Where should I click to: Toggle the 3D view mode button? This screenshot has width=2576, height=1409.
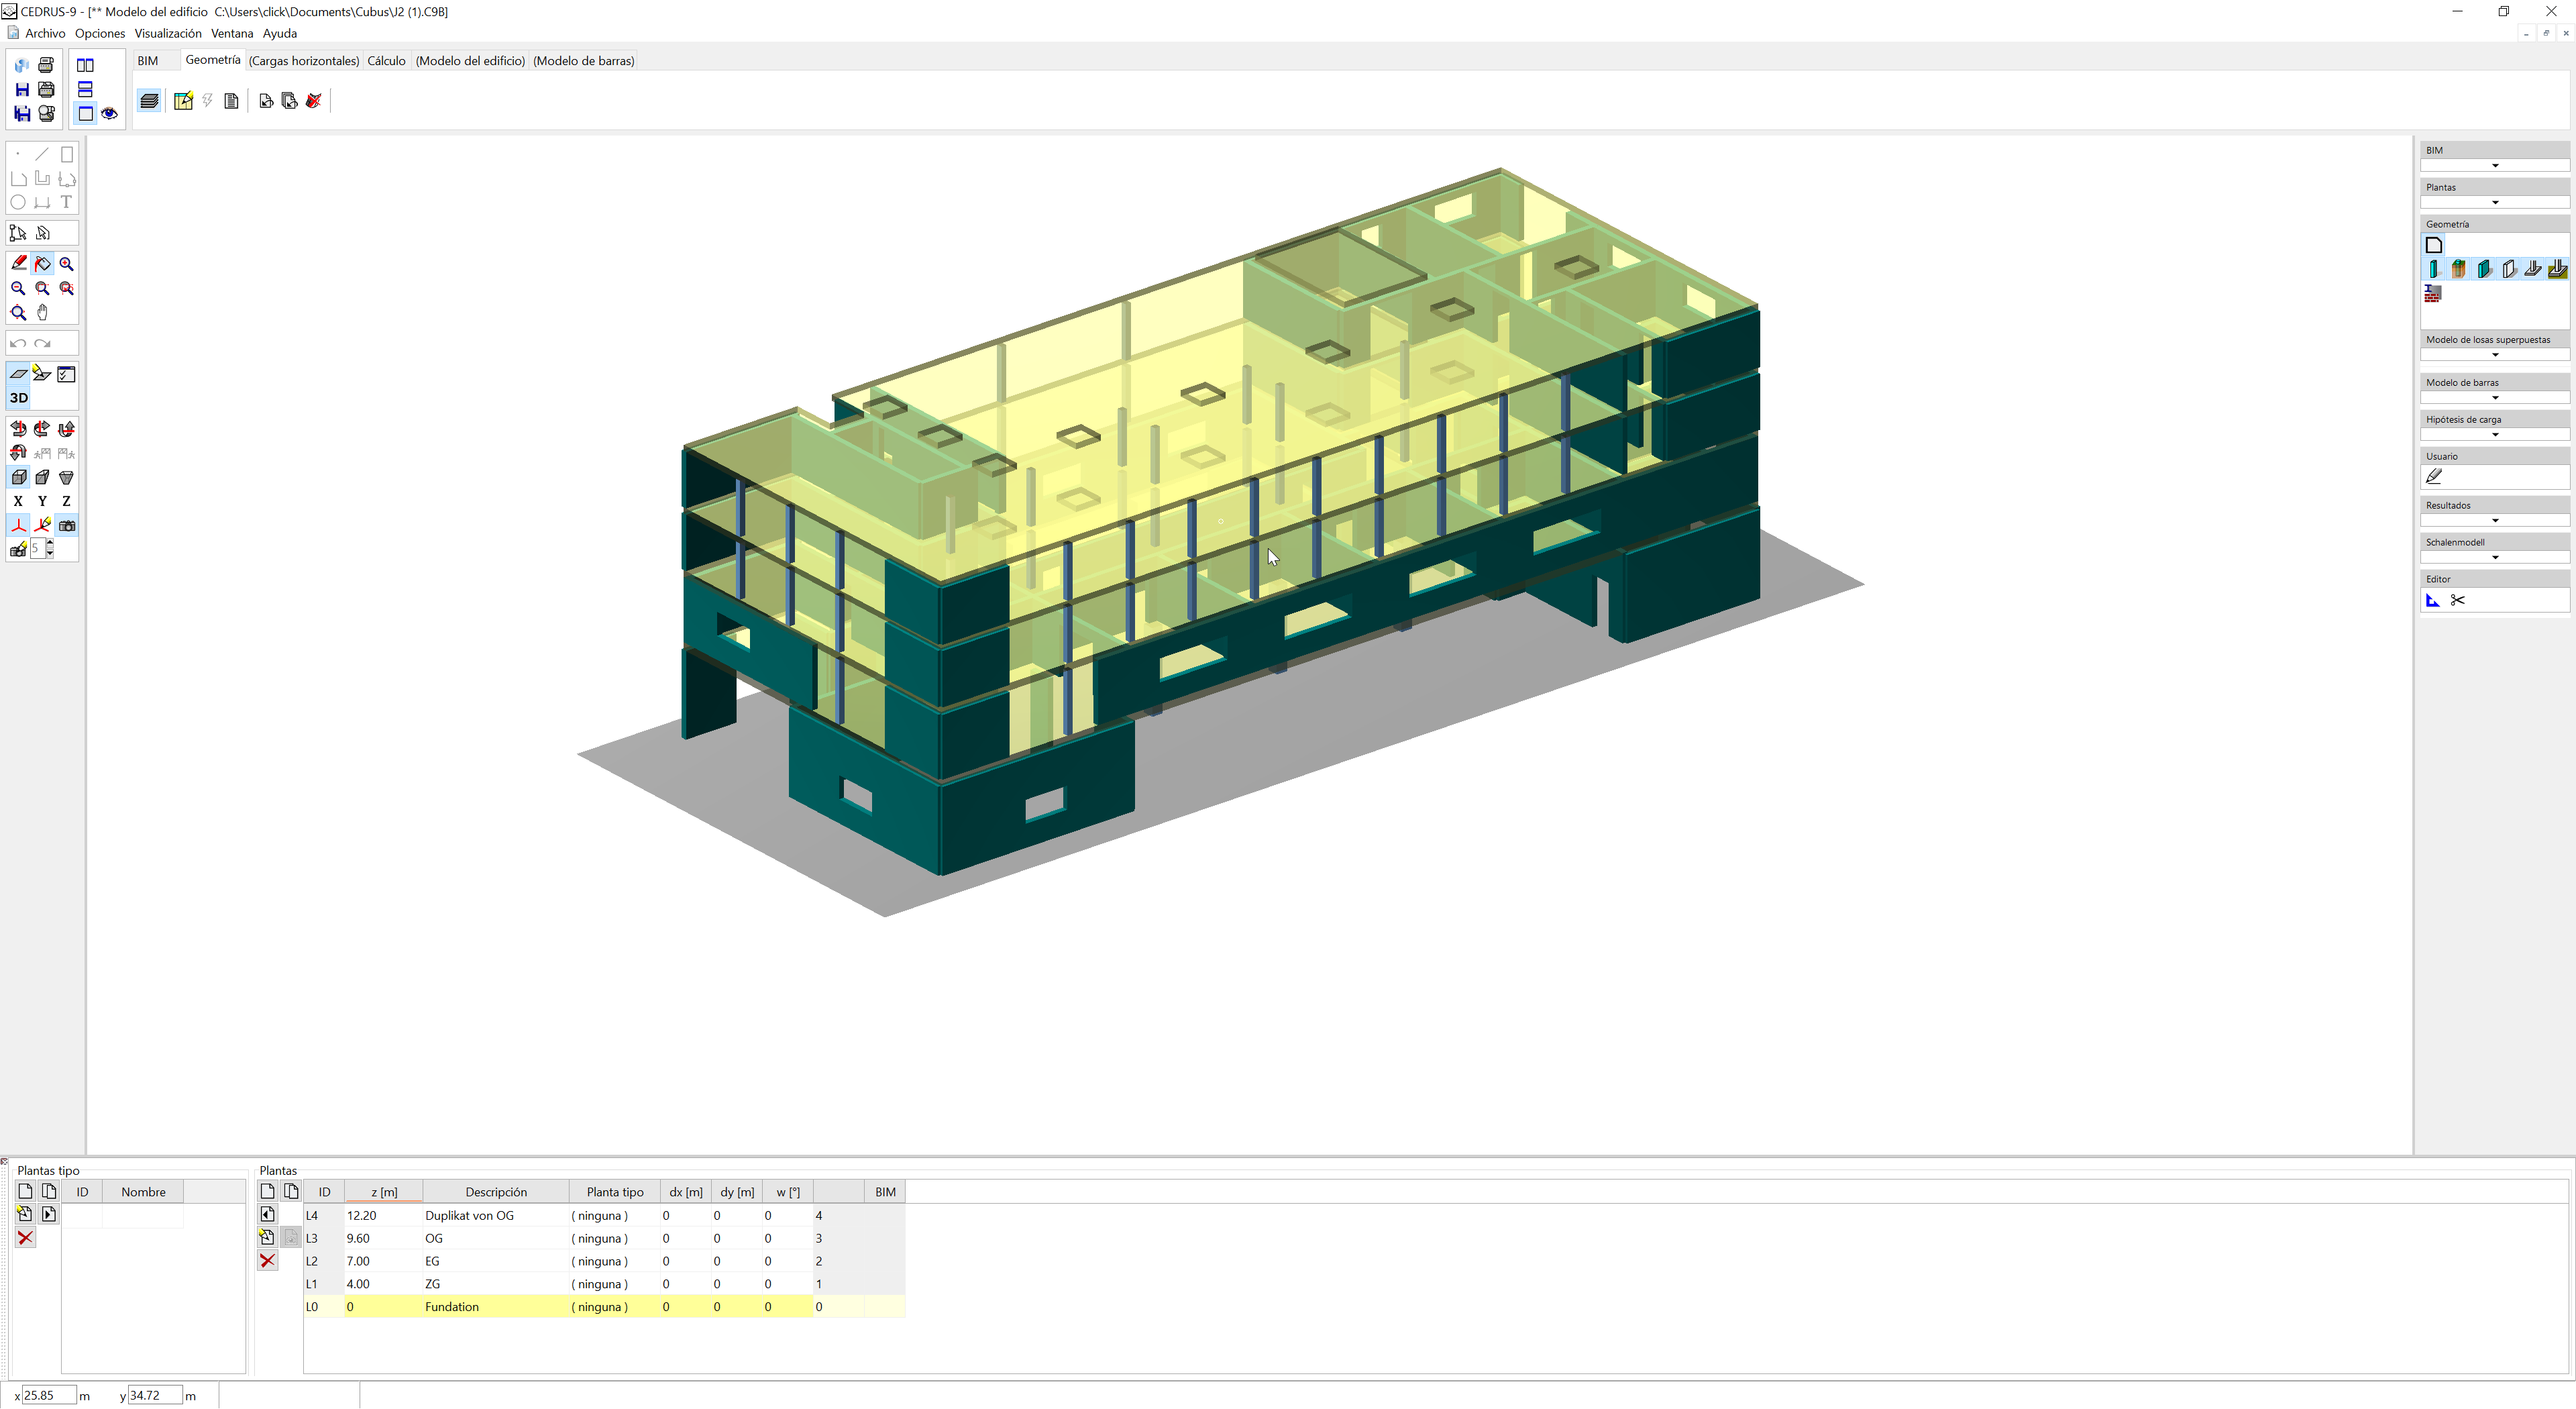click(x=18, y=398)
